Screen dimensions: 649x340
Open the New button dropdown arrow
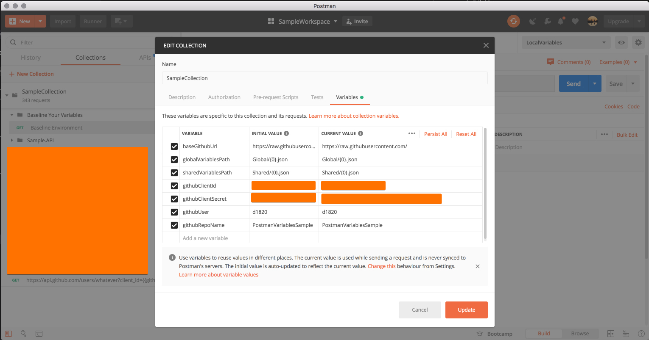(x=40, y=21)
